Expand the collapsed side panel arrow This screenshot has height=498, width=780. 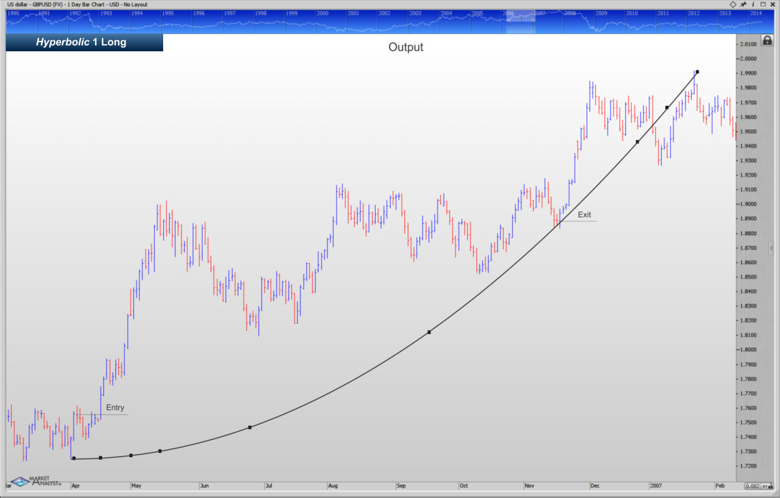pos(771,248)
